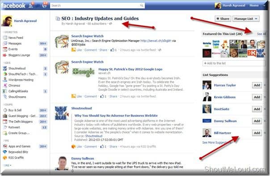Open Happy St. Patrick's Day 2012 Google Logo
This screenshot has width=270, height=176.
click(131, 69)
